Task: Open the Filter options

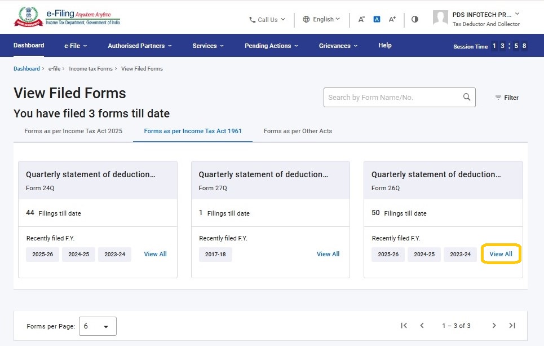Action: coord(507,98)
